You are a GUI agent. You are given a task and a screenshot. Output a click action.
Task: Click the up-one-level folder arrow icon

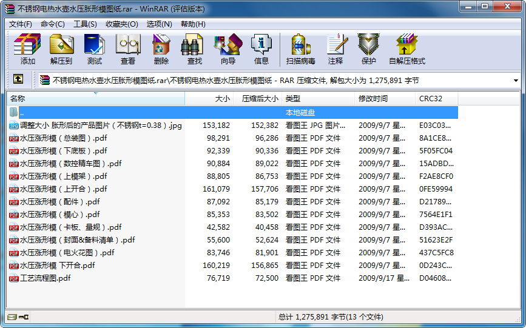point(18,79)
